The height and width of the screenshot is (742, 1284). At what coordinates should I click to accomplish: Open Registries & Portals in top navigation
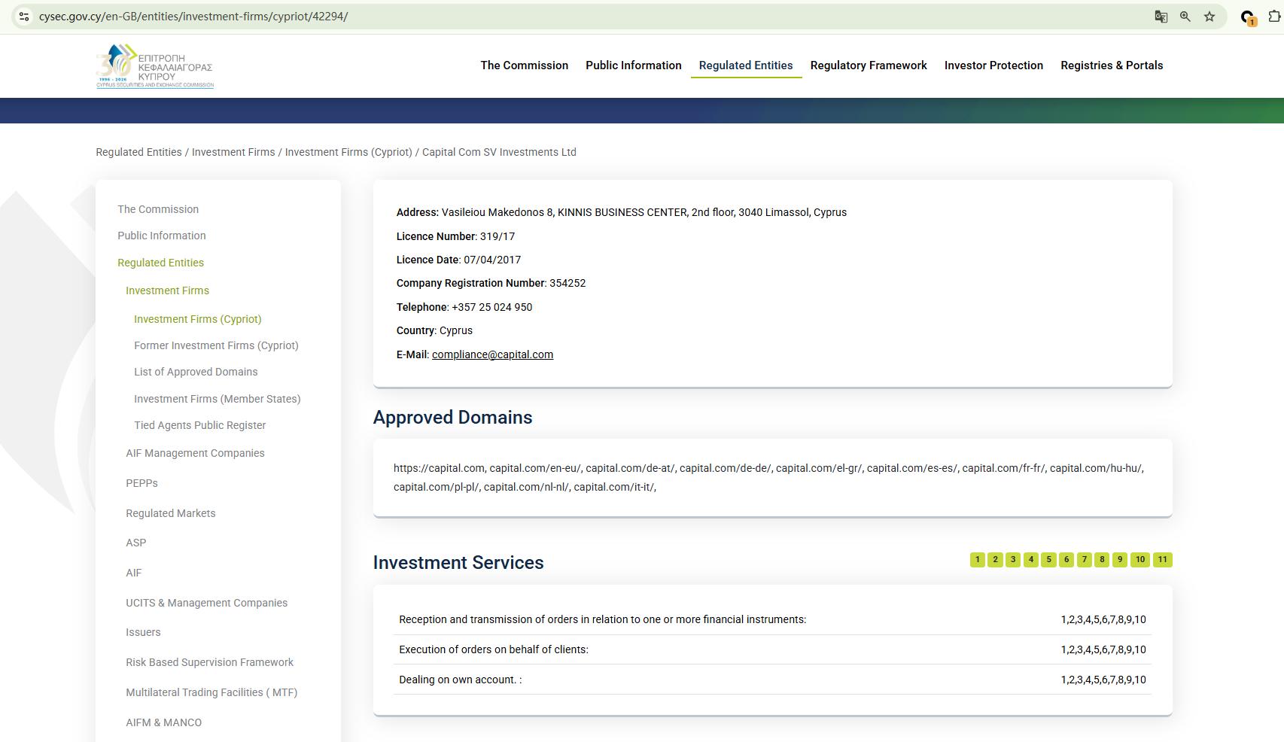[1112, 65]
